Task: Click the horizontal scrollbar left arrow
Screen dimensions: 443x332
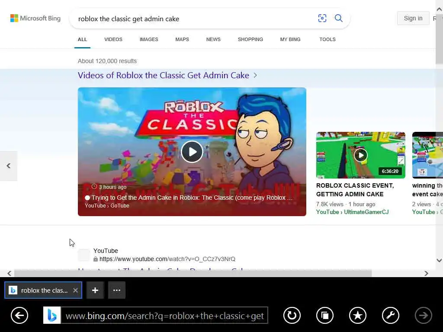Action: (10, 273)
